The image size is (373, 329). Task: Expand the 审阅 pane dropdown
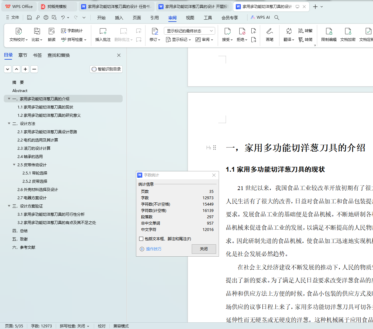coord(204,40)
